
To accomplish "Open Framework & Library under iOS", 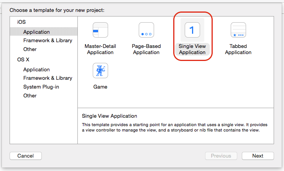I will tap(48, 40).
